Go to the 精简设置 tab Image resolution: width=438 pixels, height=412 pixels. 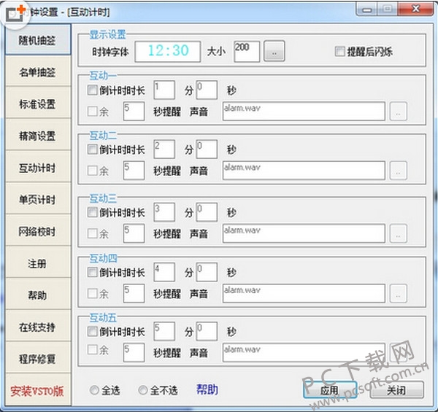[38, 136]
